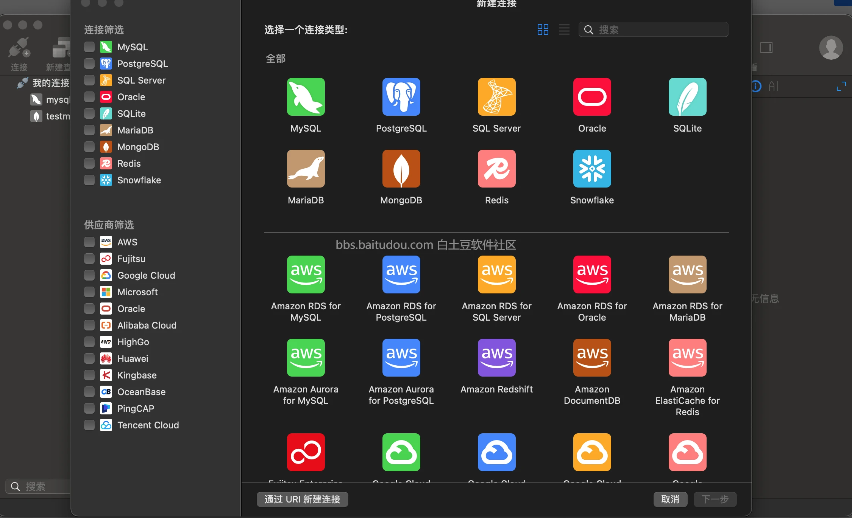Enable the SQLite filter checkbox
The width and height of the screenshot is (852, 518).
pyautogui.click(x=89, y=113)
